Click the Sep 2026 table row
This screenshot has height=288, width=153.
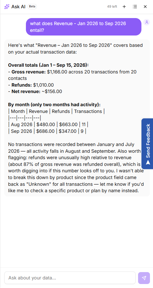click(x=47, y=131)
